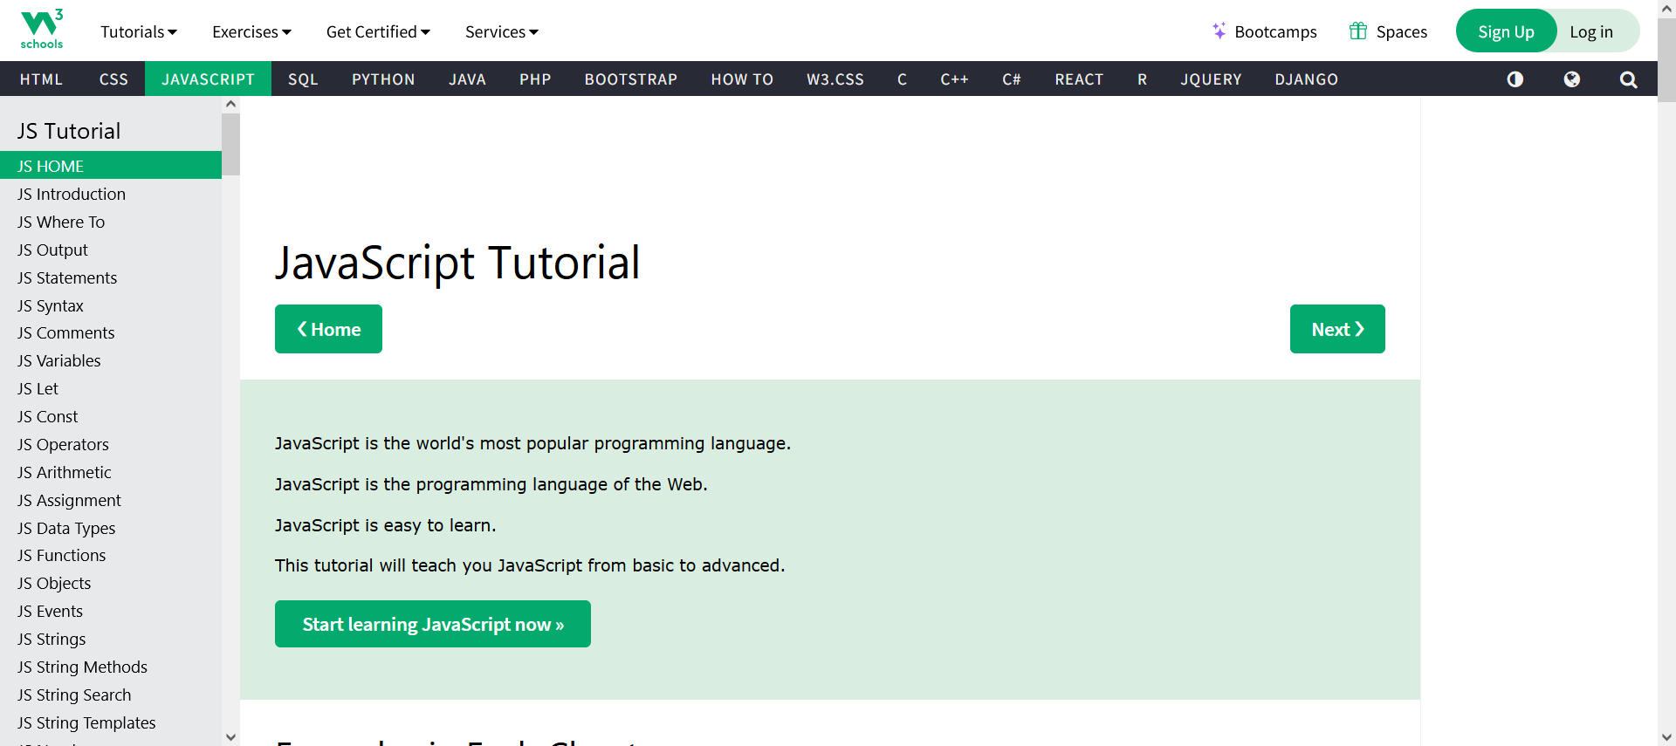Open the REACT navbar tab
This screenshot has height=746, width=1676.
(x=1079, y=79)
